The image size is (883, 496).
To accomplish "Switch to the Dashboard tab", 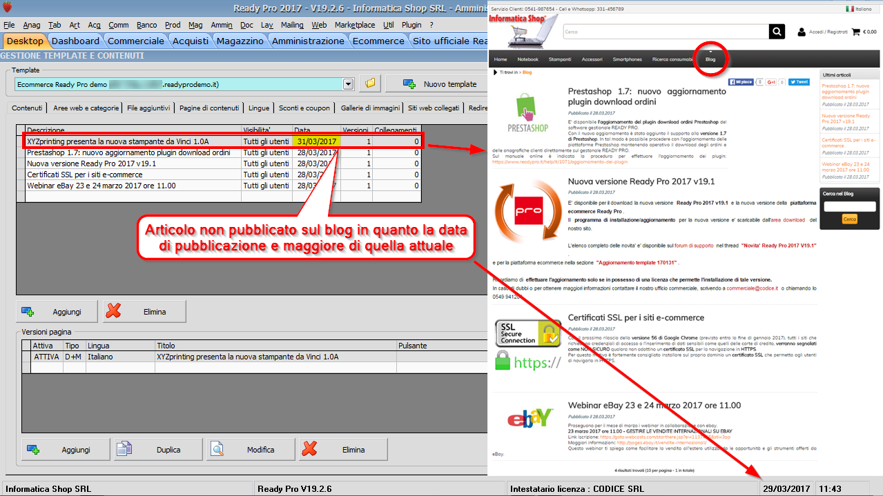I will (x=75, y=41).
